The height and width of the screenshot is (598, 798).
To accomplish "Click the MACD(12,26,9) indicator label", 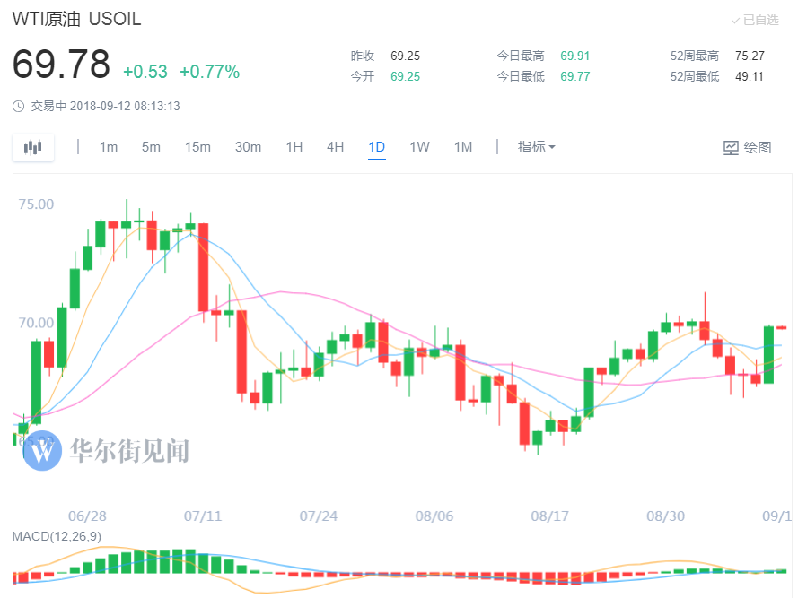I will click(x=55, y=536).
